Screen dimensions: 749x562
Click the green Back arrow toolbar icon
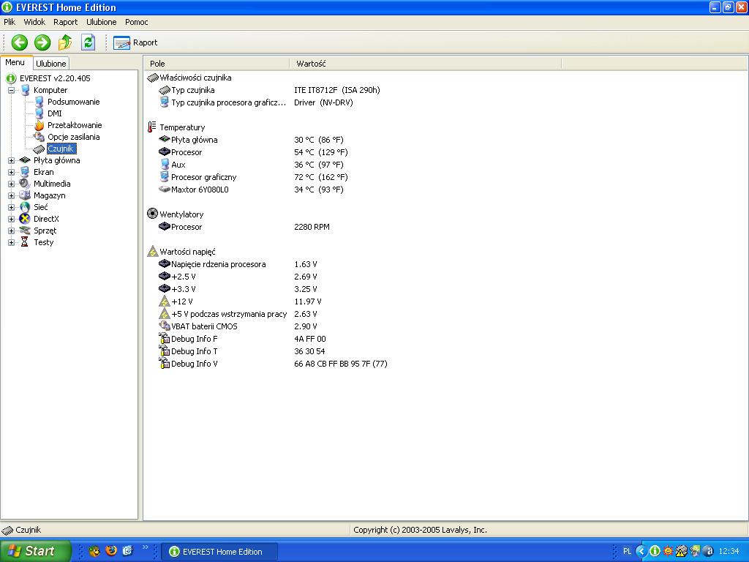coord(19,42)
